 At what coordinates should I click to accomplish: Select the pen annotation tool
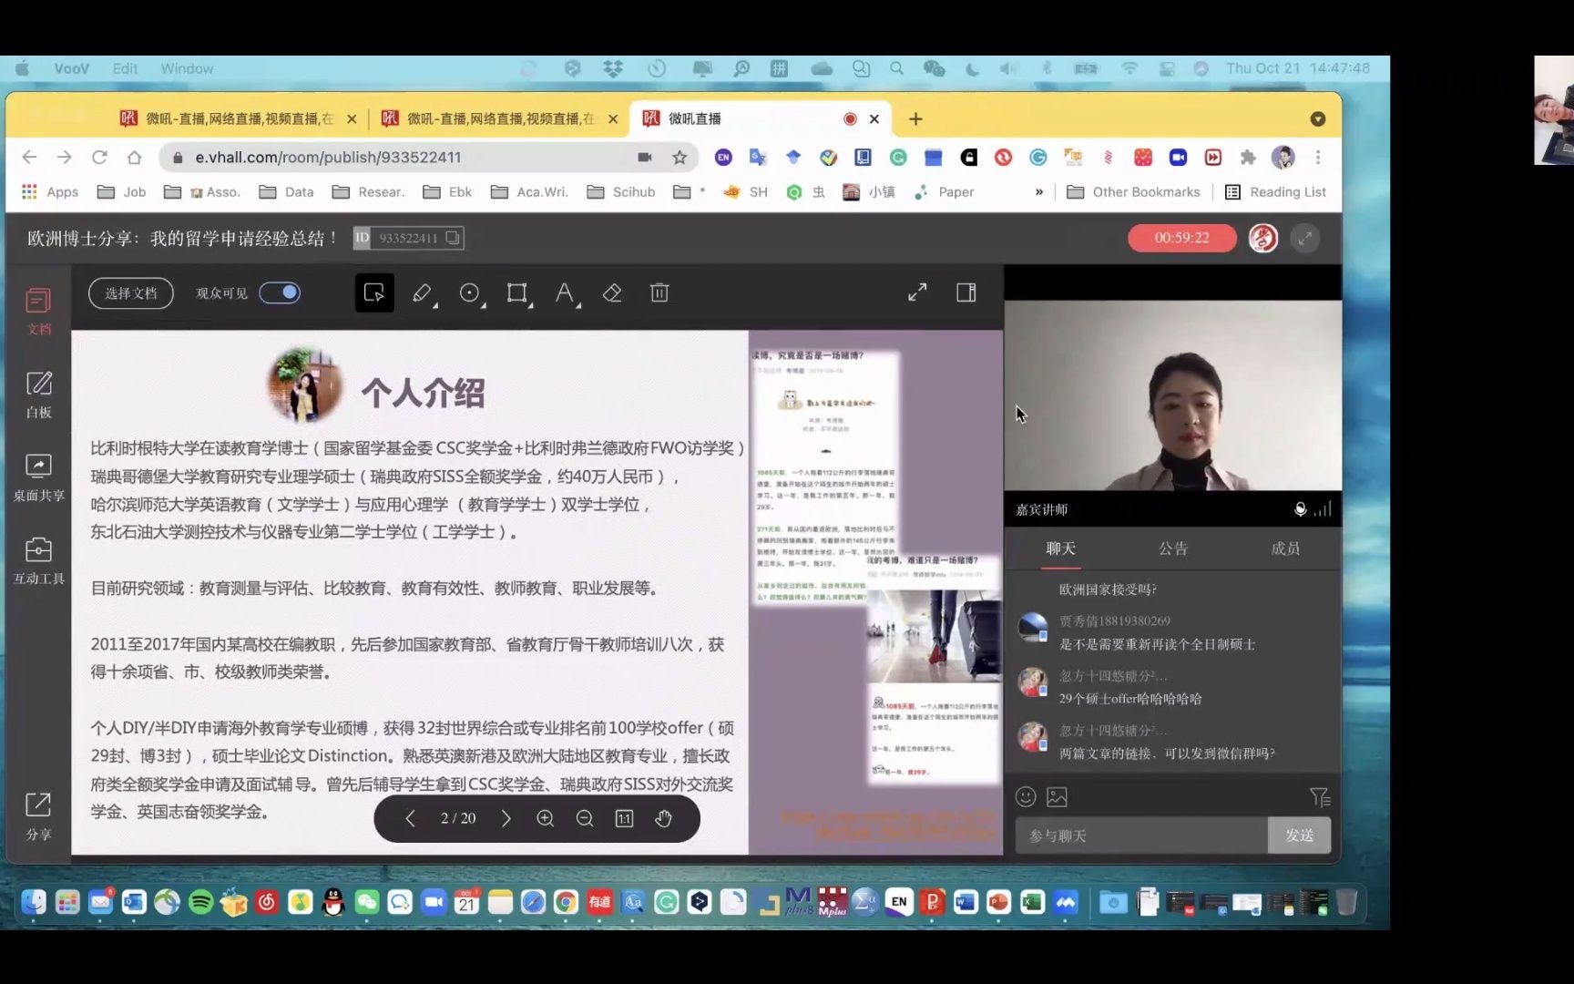[x=422, y=292]
